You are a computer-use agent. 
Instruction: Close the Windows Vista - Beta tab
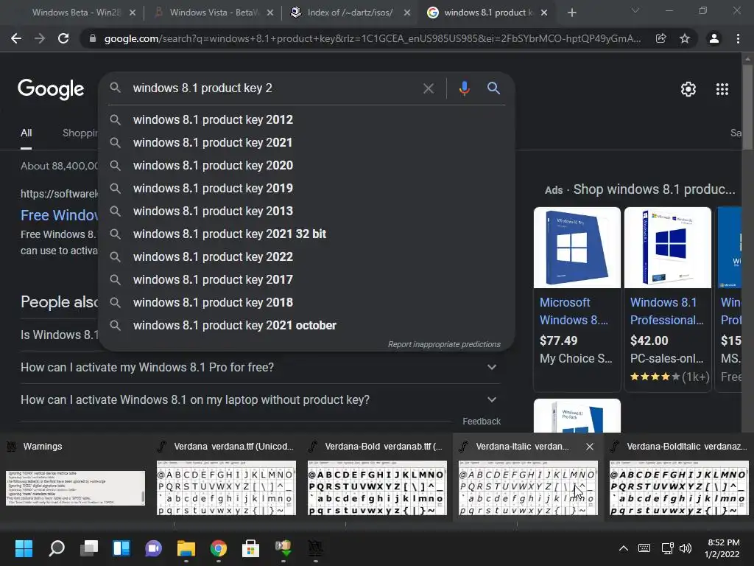269,13
